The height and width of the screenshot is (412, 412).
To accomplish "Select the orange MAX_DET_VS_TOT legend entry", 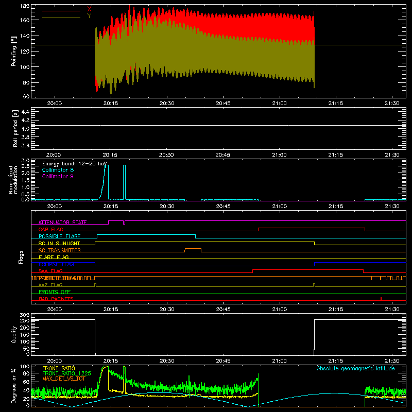I will click(64, 379).
